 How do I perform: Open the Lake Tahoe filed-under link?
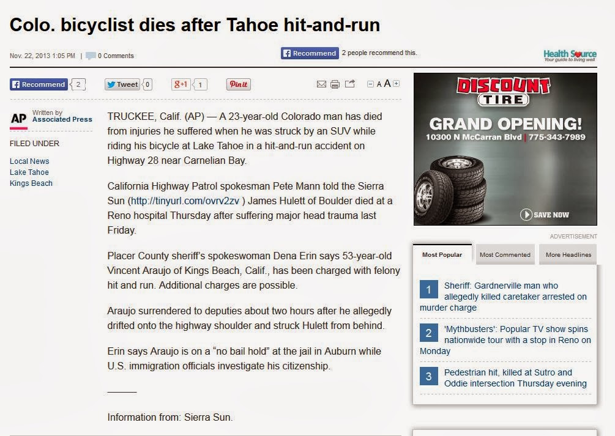(x=29, y=172)
